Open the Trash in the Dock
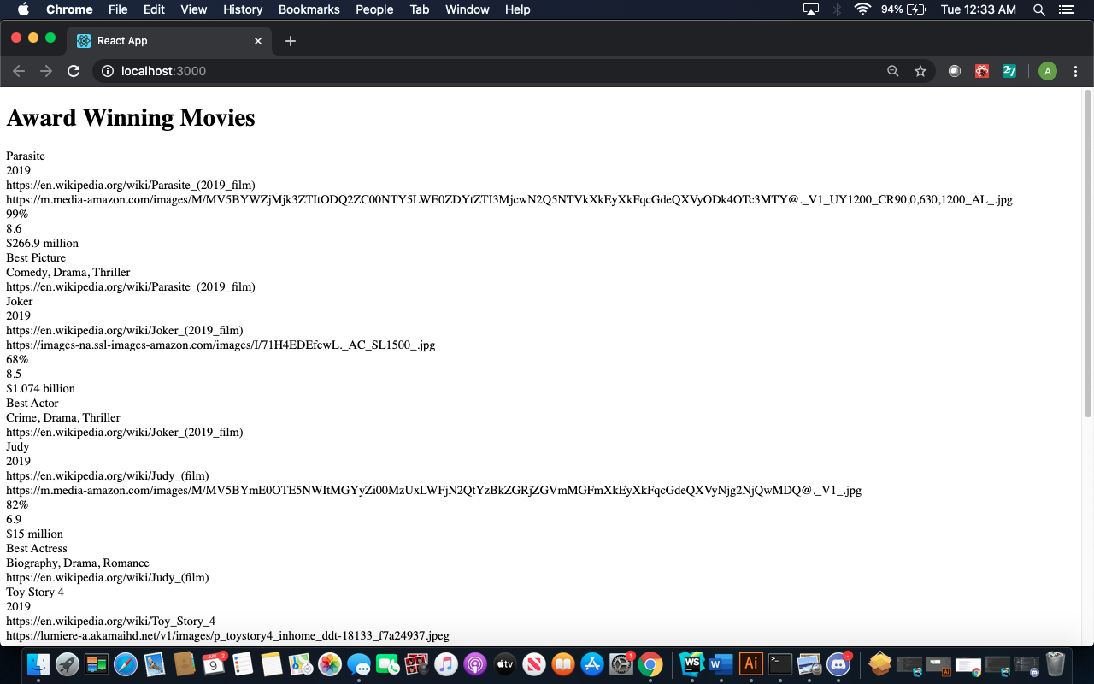1094x684 pixels. click(1056, 663)
